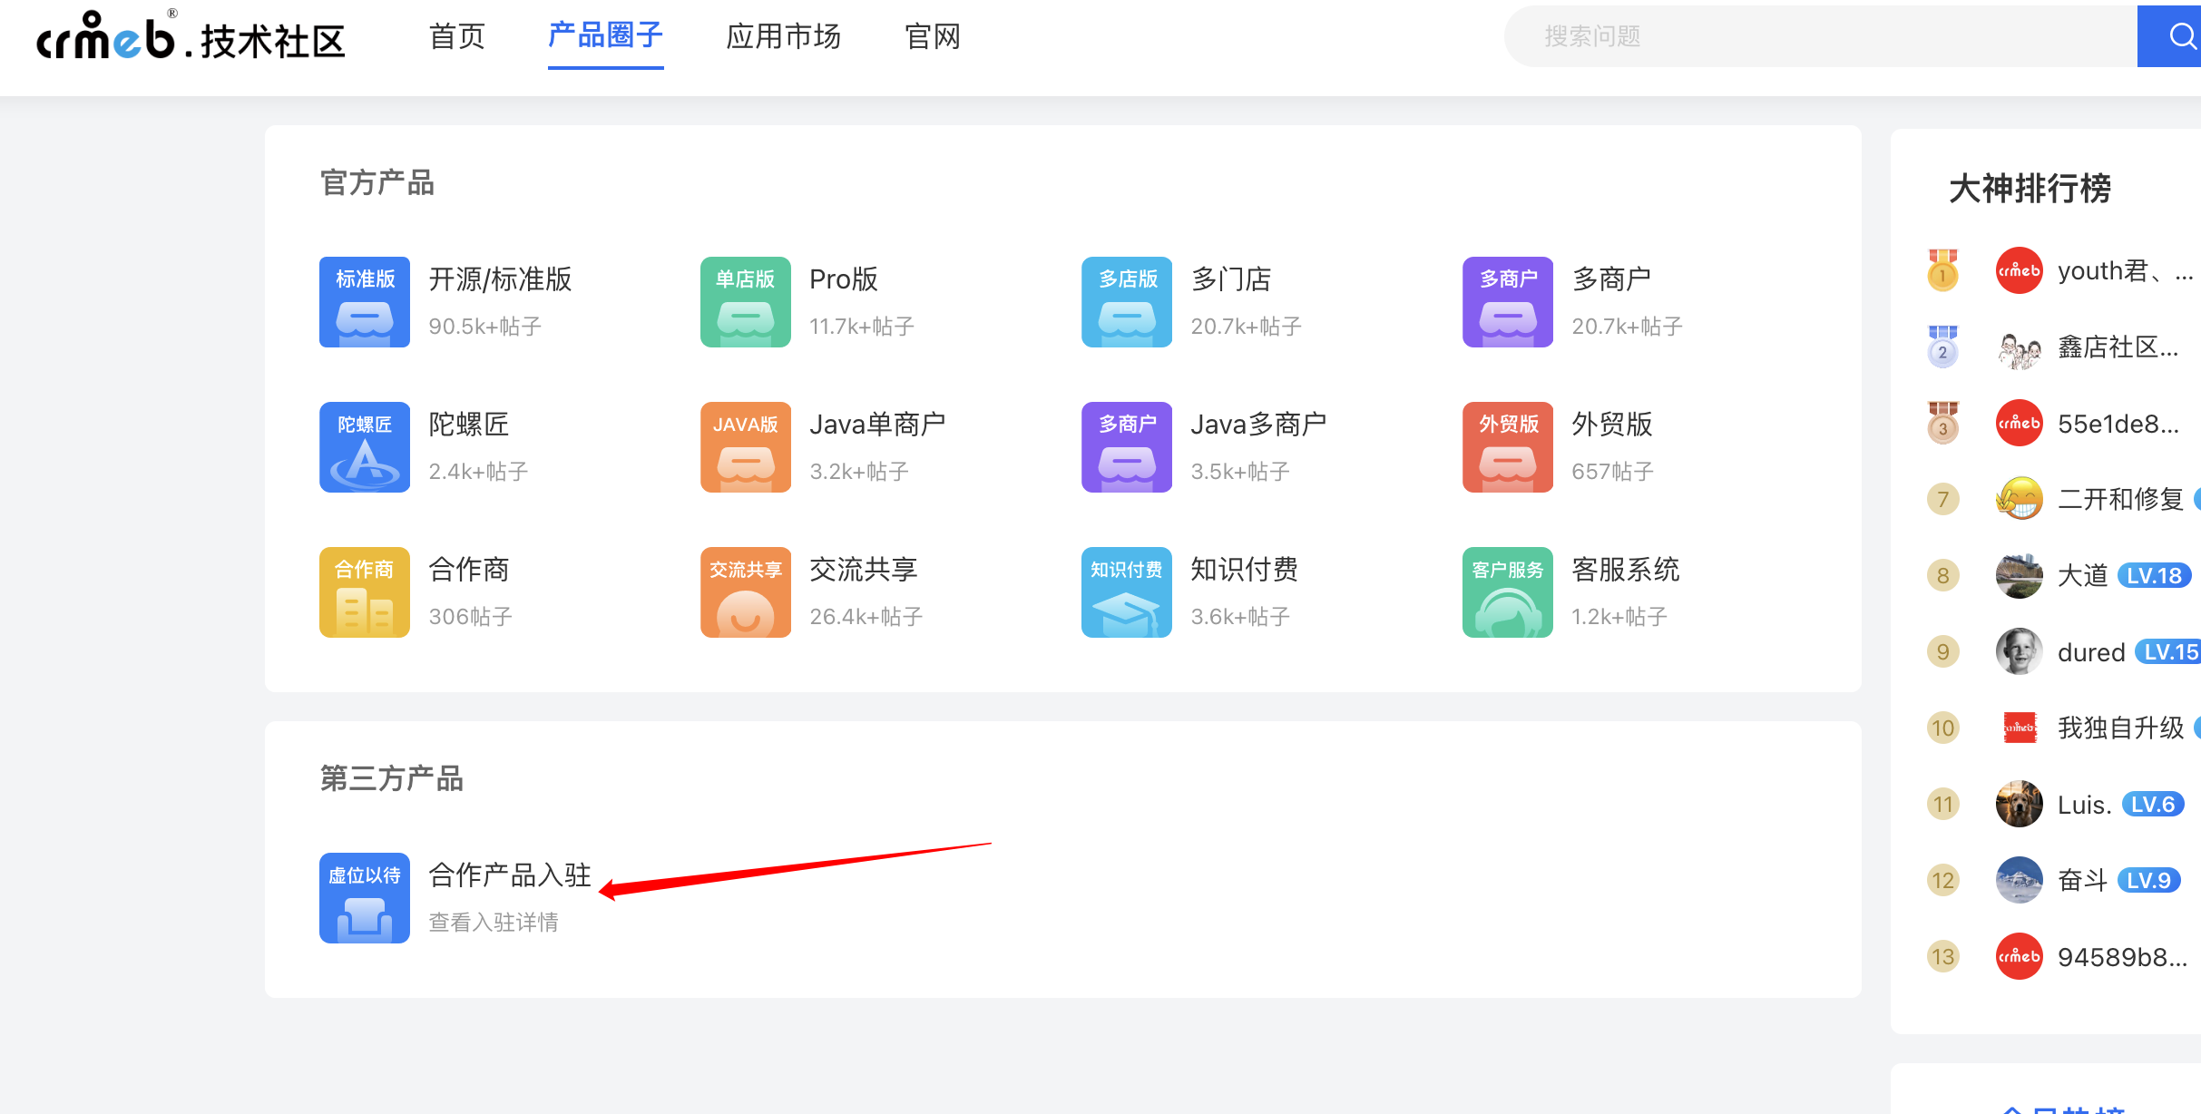Click Luis.'s dog avatar
Viewport: 2201px width, 1114px height.
pos(2020,804)
